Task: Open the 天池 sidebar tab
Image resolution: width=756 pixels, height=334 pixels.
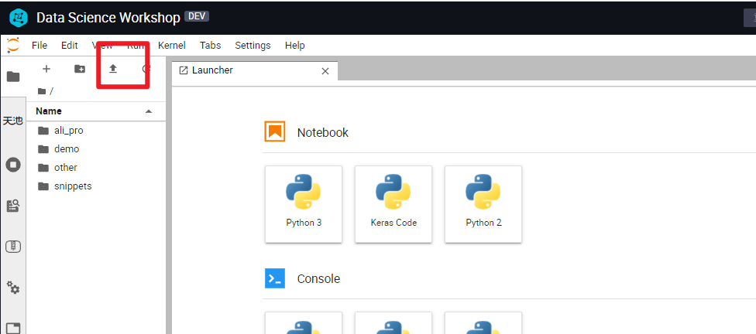Action: coord(13,121)
